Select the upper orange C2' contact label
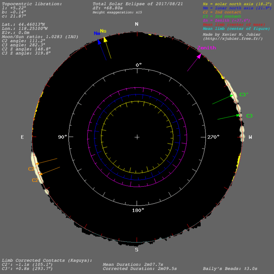The width and height of the screenshot is (274, 274). click(x=32, y=169)
